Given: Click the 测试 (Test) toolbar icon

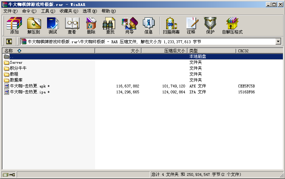Looking at the screenshot, I should [53, 26].
